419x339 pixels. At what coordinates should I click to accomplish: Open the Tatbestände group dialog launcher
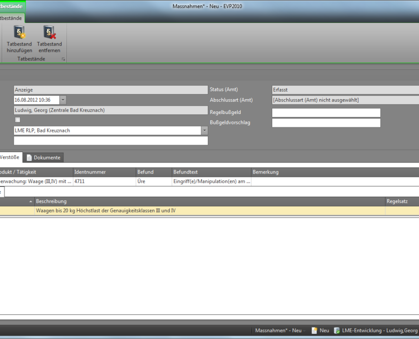[x=63, y=59]
